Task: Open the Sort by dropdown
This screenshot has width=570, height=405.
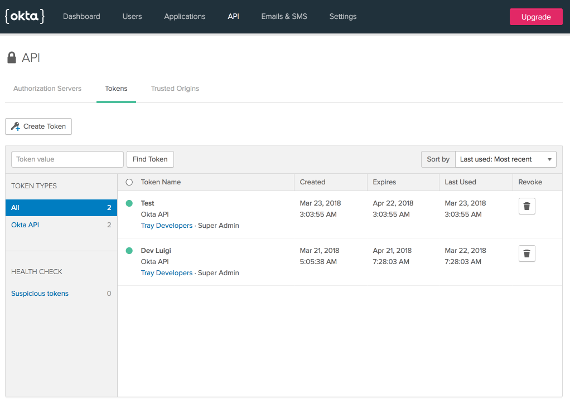Action: point(506,159)
